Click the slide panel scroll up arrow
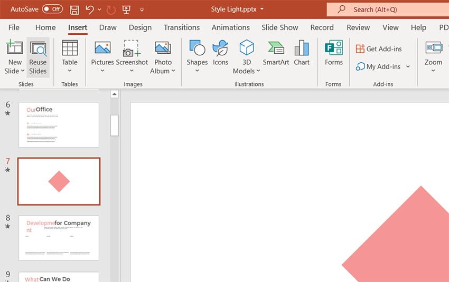The width and height of the screenshot is (449, 282). coord(114,94)
